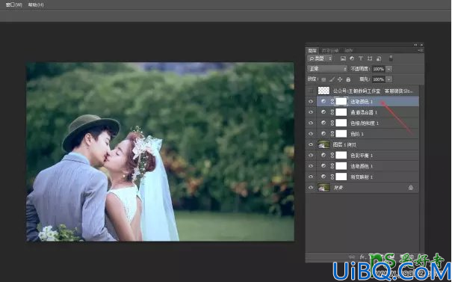The height and width of the screenshot is (282, 452).
Task: Select the 公众号 watermark layer name
Action: tap(373, 91)
